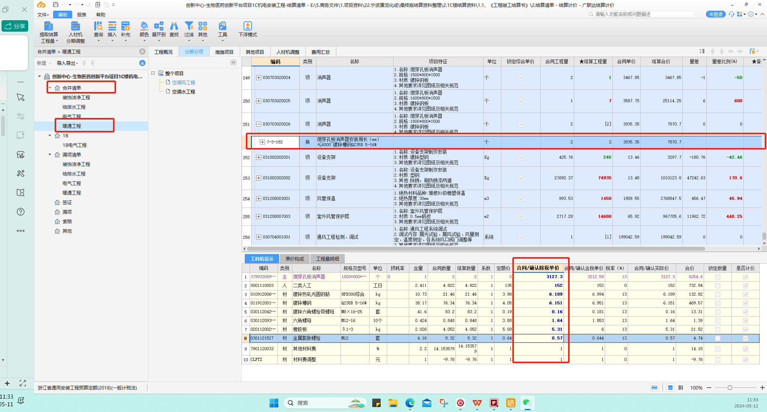Select 空调水工程 in the project tree
The image size is (767, 412).
click(183, 92)
